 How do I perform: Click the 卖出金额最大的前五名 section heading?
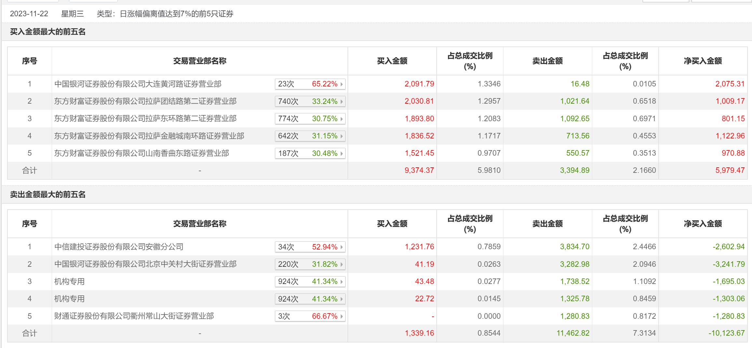(48, 195)
